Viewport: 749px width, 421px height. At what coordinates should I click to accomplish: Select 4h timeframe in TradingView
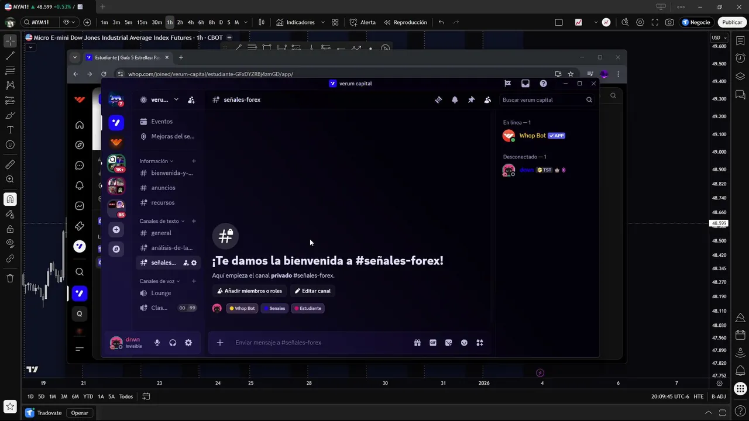pyautogui.click(x=190, y=22)
